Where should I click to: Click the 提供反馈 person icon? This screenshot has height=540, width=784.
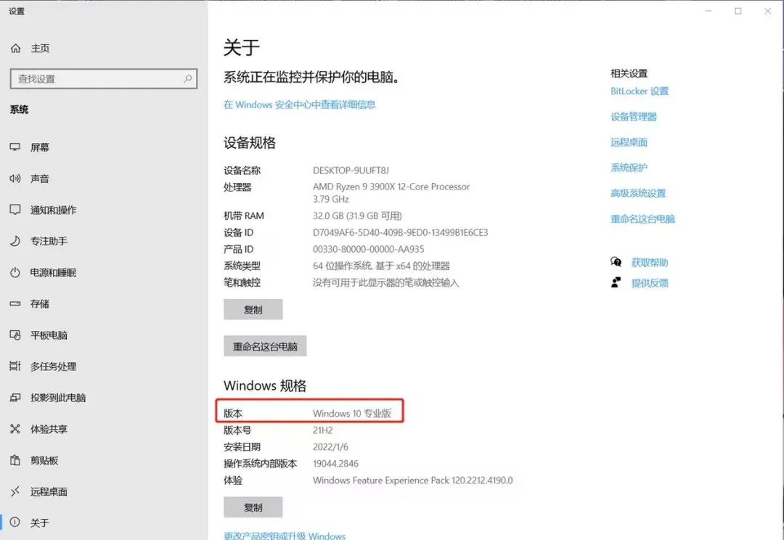(x=616, y=282)
